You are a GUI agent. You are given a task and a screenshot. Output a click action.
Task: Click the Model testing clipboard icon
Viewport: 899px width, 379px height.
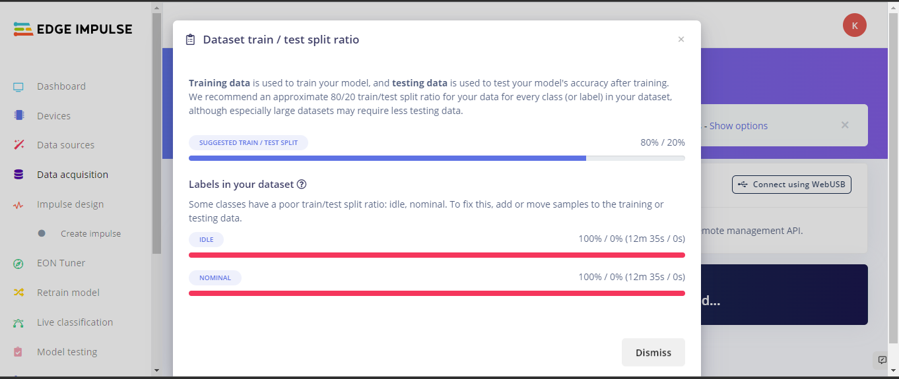tap(18, 352)
